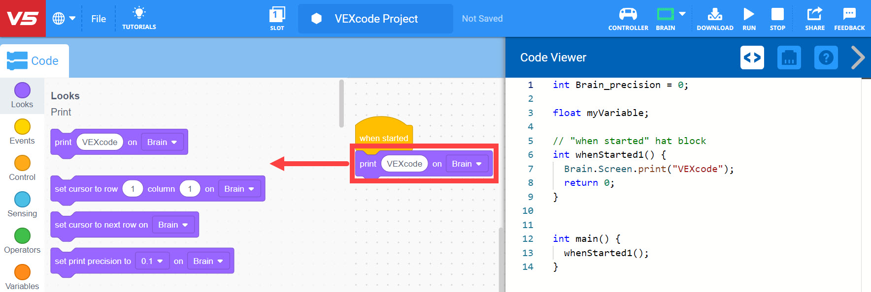Open the File menu

tap(99, 19)
